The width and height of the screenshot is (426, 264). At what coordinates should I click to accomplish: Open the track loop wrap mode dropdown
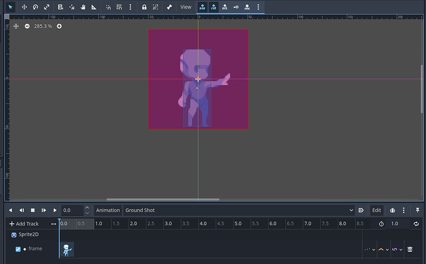[397, 249]
